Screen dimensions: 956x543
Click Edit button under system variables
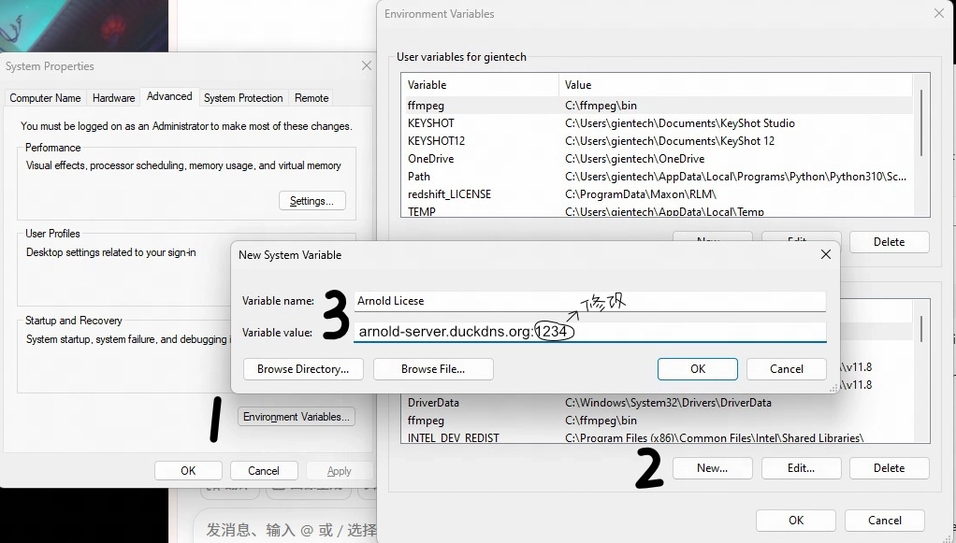pyautogui.click(x=801, y=468)
